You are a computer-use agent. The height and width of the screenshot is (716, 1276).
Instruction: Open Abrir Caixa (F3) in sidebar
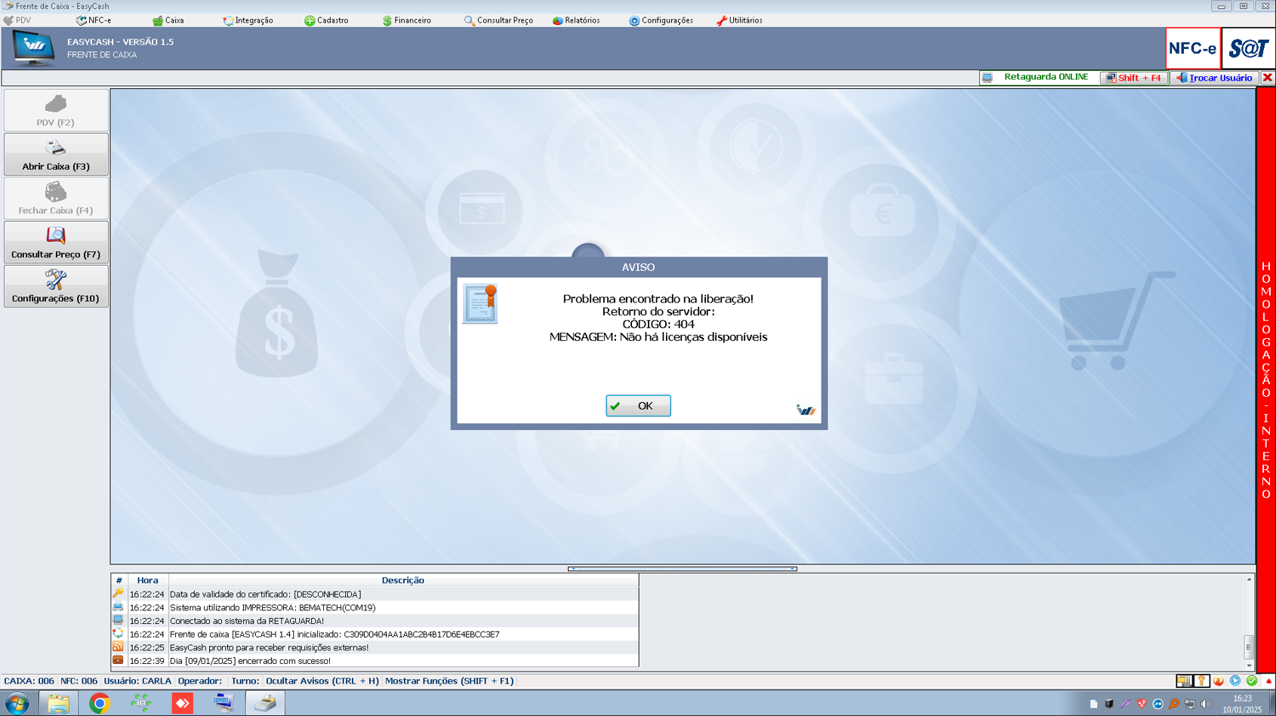coord(56,155)
